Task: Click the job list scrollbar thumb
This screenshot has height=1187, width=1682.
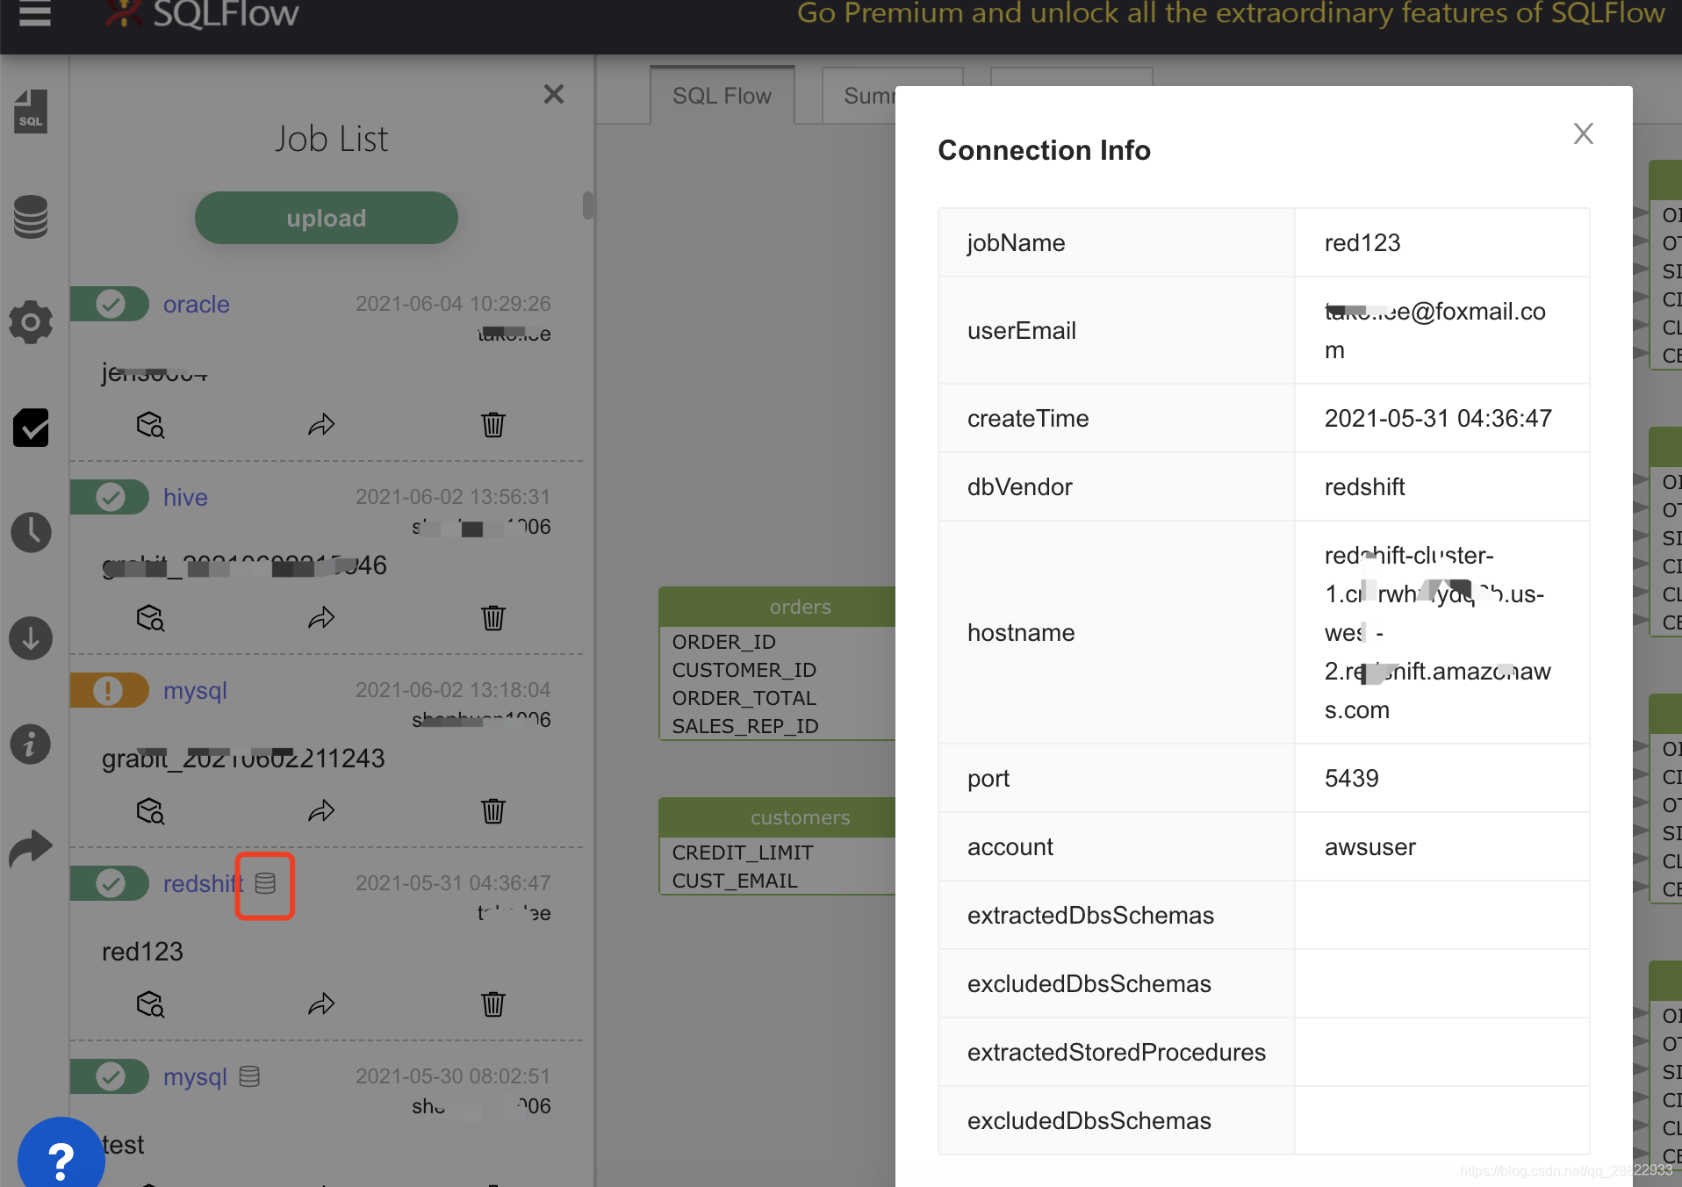Action: [x=588, y=205]
